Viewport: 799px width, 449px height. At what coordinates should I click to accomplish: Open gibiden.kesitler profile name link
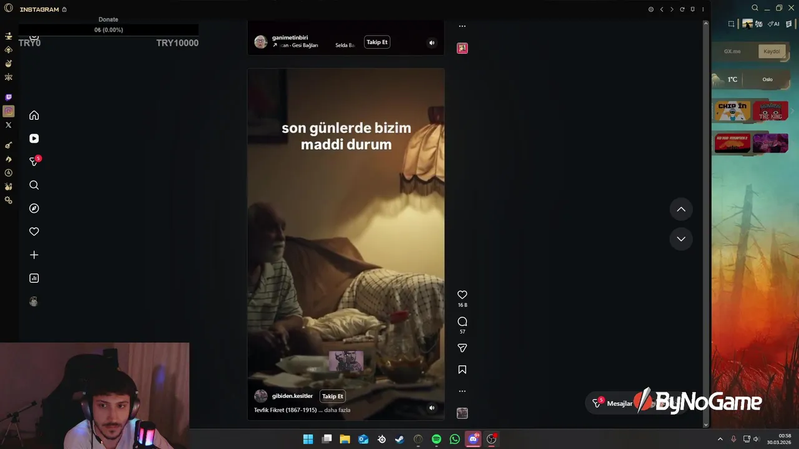pos(292,396)
